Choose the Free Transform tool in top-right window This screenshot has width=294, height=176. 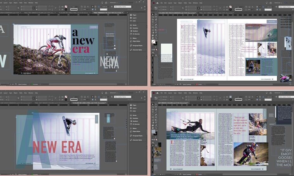(x=156, y=30)
